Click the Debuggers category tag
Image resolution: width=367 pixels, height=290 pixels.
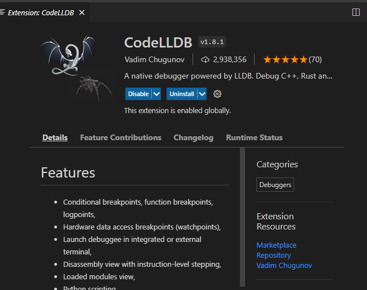pyautogui.click(x=276, y=185)
